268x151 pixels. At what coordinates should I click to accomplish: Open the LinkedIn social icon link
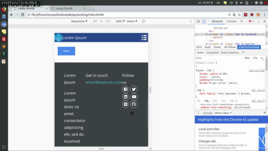click(x=126, y=97)
